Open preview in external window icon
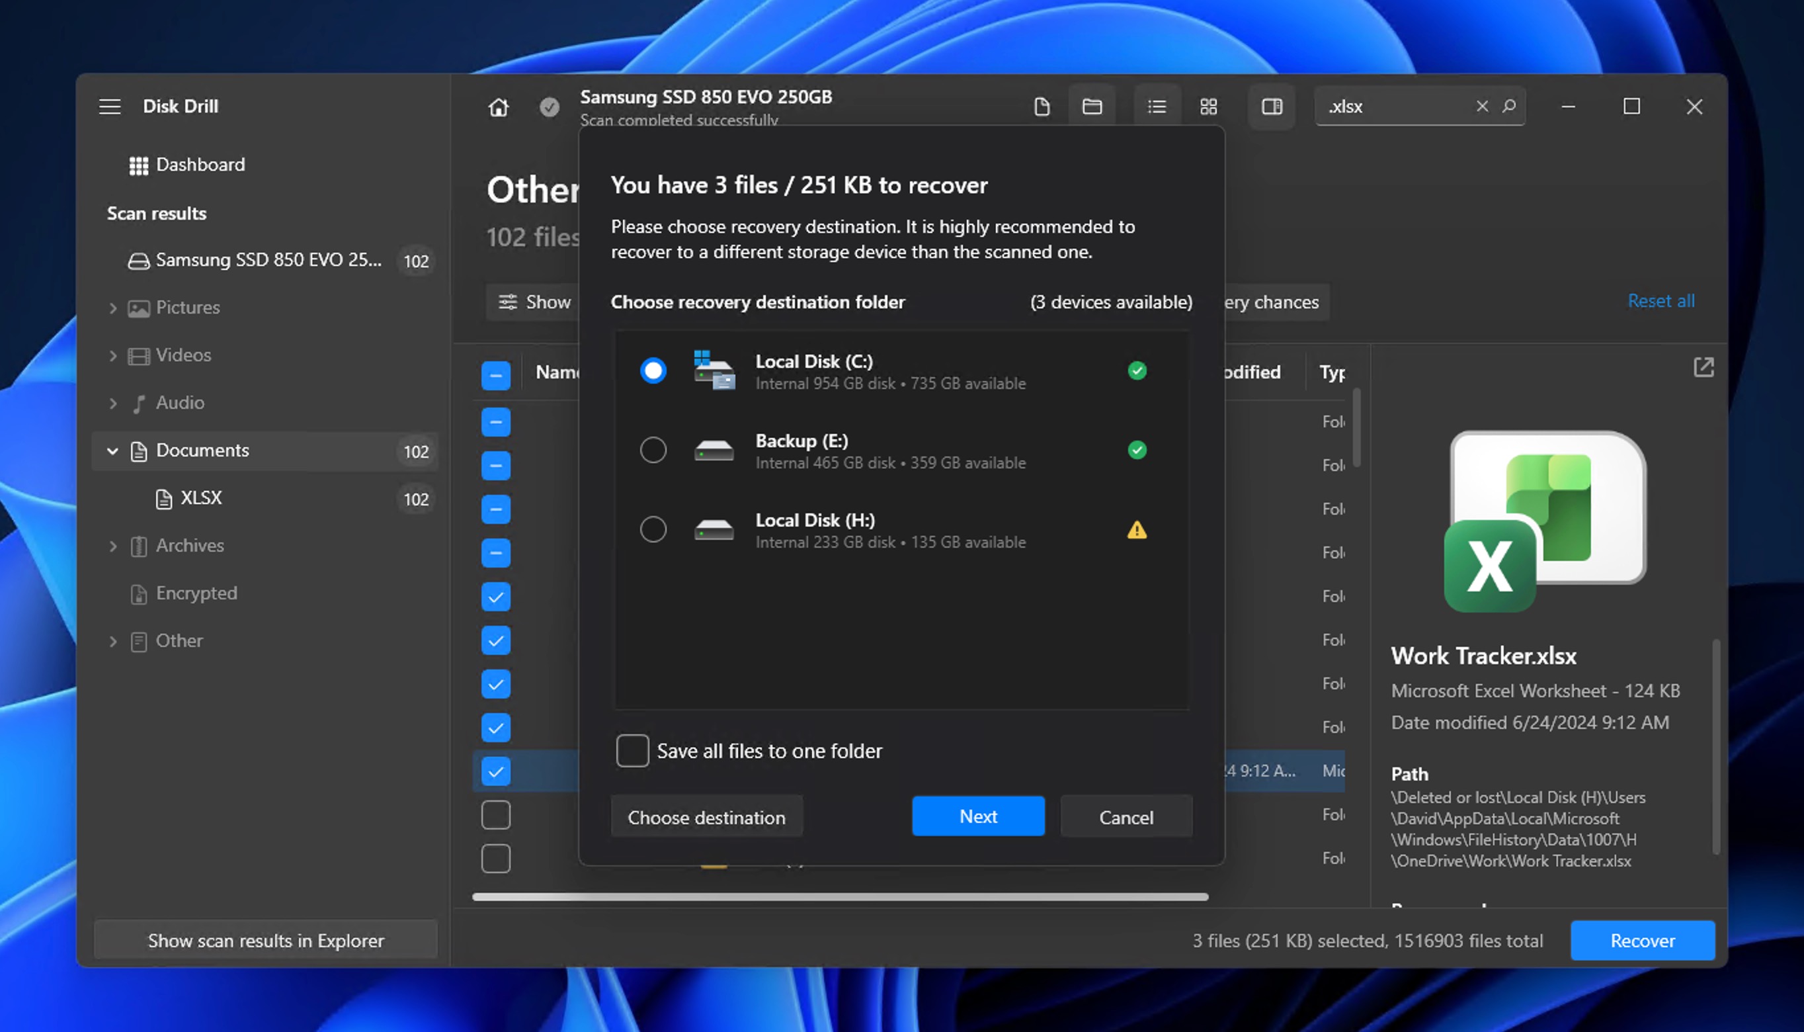 [1703, 367]
